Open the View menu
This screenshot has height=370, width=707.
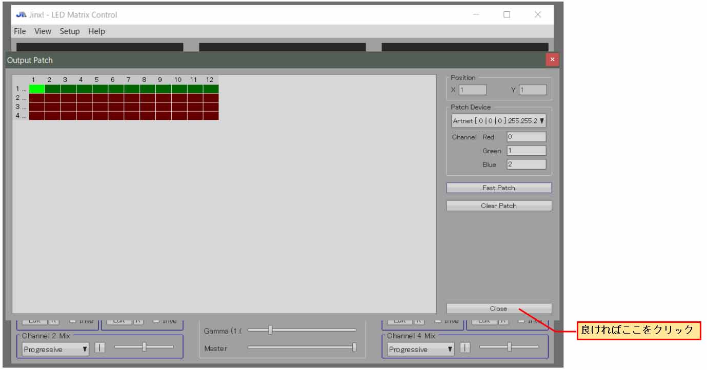(43, 31)
